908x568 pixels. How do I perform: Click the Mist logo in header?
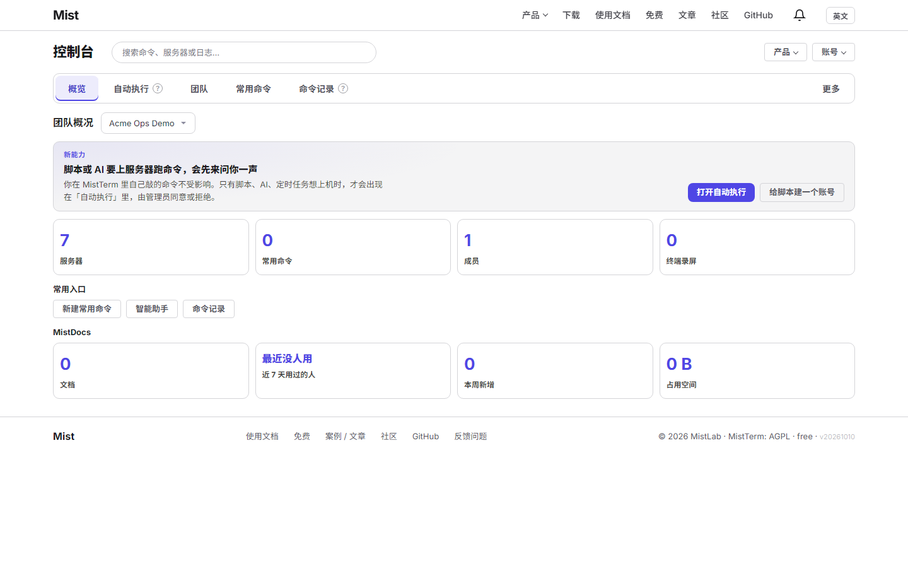tap(66, 15)
